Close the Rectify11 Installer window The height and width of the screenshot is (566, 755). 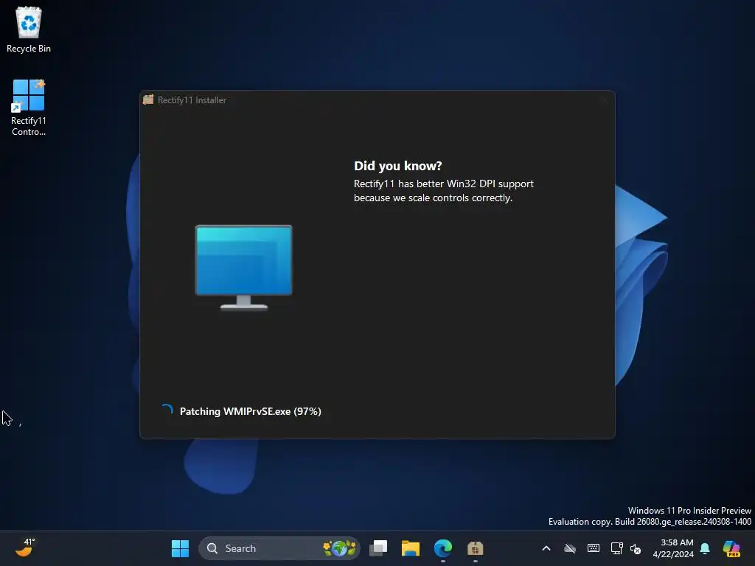tap(604, 100)
